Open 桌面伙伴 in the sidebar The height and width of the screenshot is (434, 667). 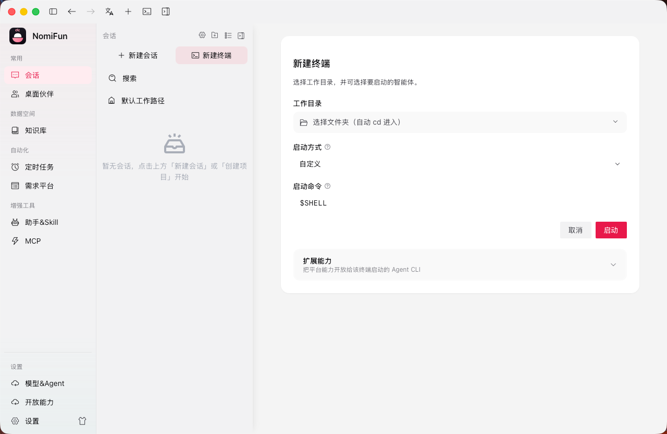coord(48,94)
